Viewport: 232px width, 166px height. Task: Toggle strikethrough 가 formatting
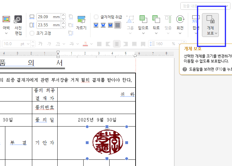[x=72, y=44]
